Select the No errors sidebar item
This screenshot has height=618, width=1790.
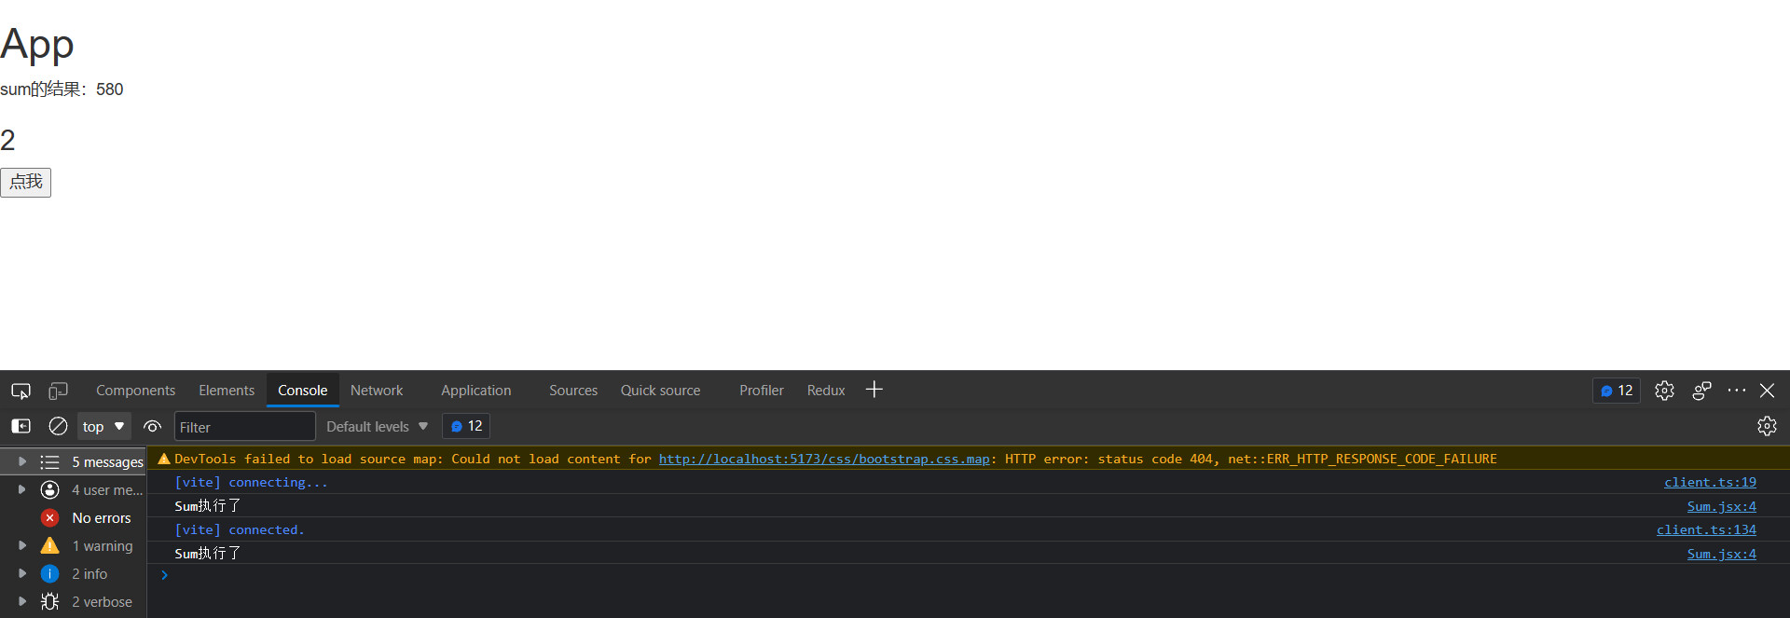click(x=101, y=517)
